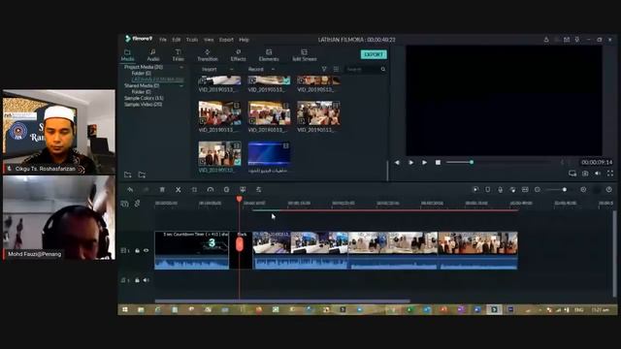The image size is (621, 349).
Task: Switch to the Effects tab
Action: coord(238,55)
